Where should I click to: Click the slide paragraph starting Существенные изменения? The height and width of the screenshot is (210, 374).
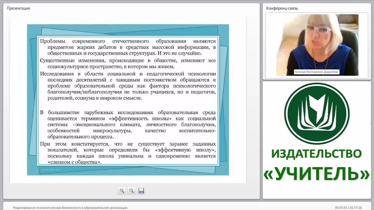[x=128, y=64]
